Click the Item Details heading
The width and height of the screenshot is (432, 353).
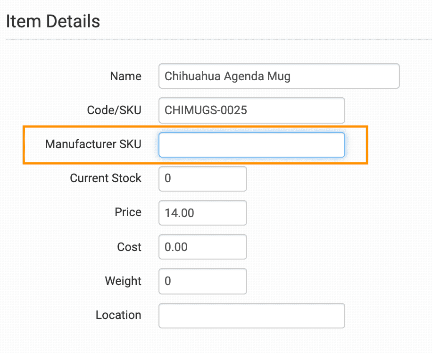pyautogui.click(x=53, y=21)
